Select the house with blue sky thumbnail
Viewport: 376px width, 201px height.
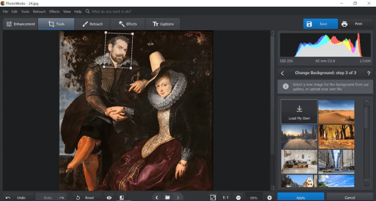click(299, 181)
